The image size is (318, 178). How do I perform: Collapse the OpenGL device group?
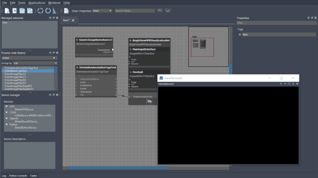coord(6,119)
